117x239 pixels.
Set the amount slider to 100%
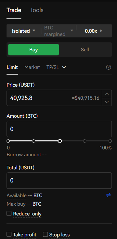110,141
